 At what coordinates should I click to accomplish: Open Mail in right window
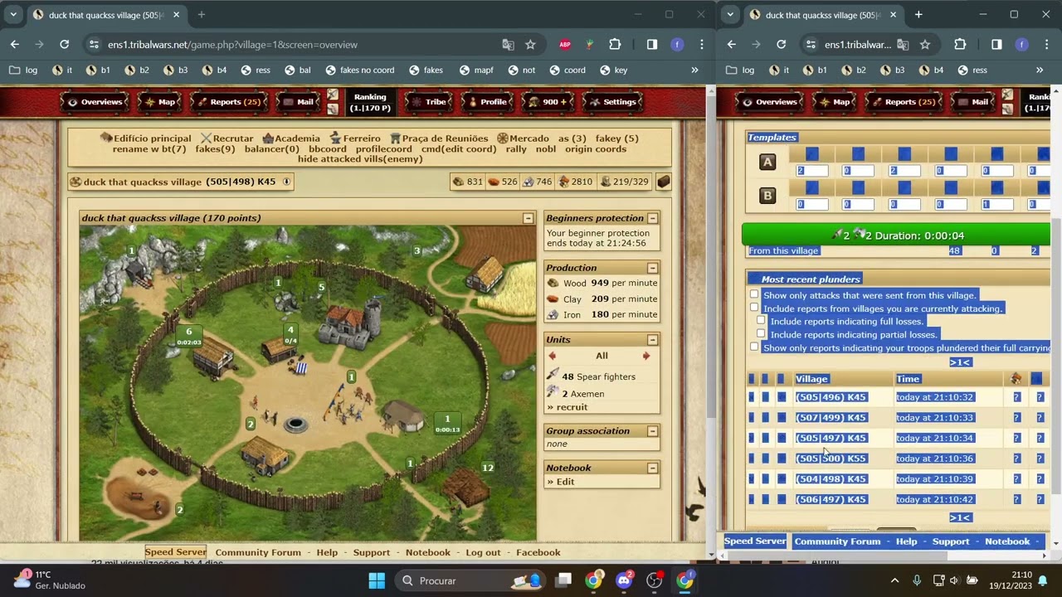972,102
